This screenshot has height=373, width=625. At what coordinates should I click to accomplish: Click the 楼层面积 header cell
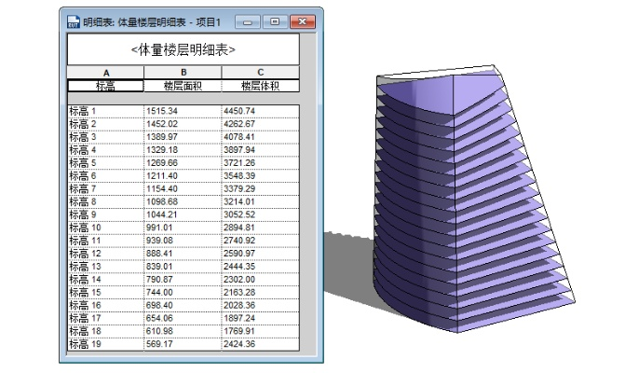tap(183, 86)
